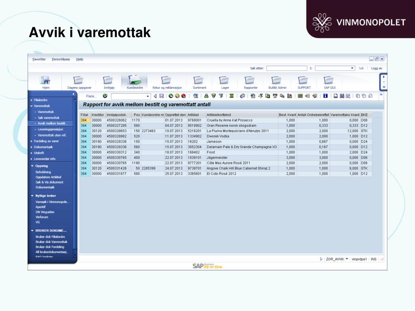Click the Find binoculars icon
The image size is (415, 311).
pyautogui.click(x=342, y=96)
